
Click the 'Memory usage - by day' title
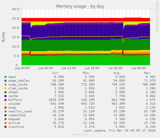80,6
